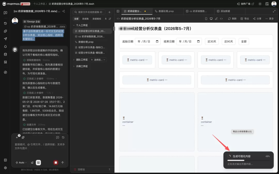This screenshot has height=174, width=279.
Task: Open conversation history icon in chat box
Action: (x=63, y=137)
